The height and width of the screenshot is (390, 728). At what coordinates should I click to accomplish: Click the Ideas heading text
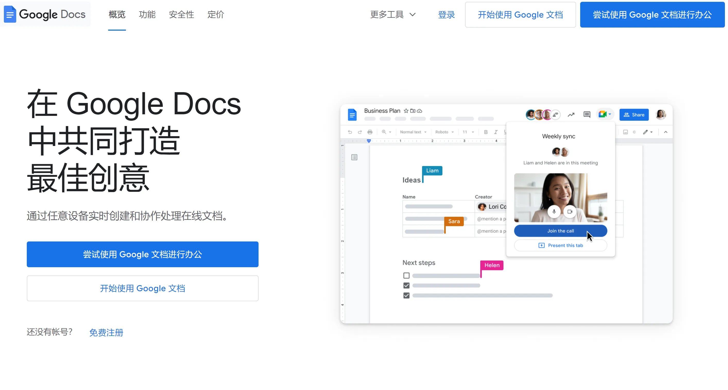coord(411,180)
